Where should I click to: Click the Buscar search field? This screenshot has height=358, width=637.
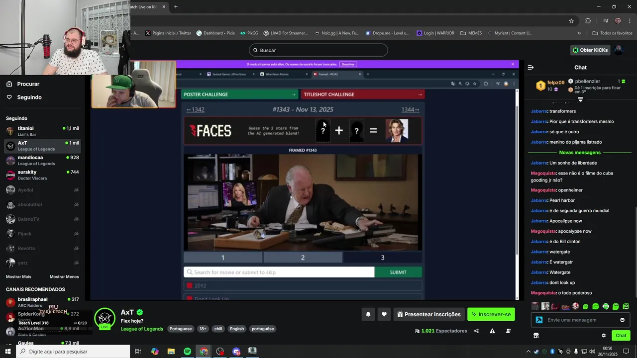point(318,50)
